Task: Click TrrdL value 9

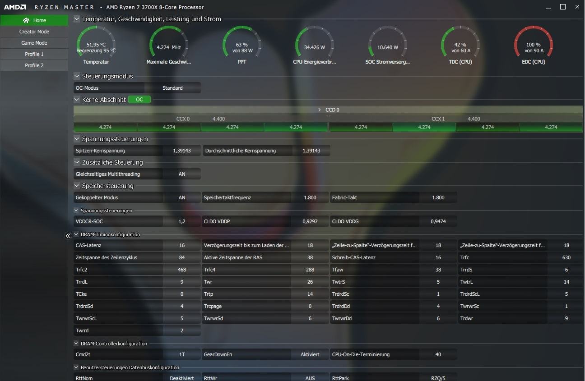Action: [182, 282]
